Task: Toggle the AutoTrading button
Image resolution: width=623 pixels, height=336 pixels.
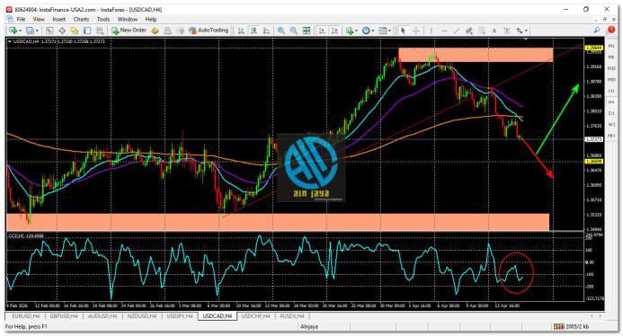Action: [209, 31]
